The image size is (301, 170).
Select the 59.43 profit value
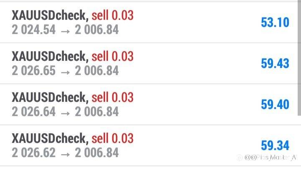[275, 63]
